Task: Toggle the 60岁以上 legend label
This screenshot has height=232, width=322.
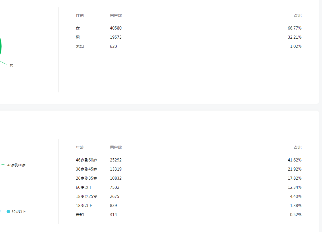Action: (18, 212)
